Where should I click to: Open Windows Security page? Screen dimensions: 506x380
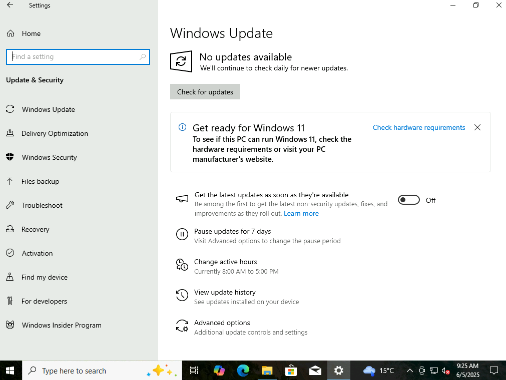(50, 157)
